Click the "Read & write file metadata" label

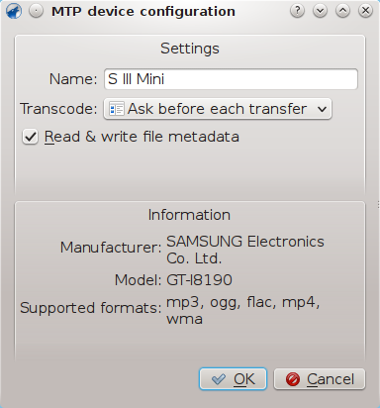(x=142, y=137)
